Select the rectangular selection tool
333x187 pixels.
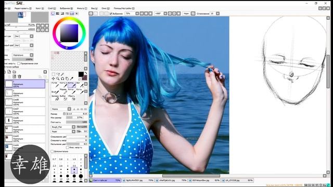(x=54, y=74)
